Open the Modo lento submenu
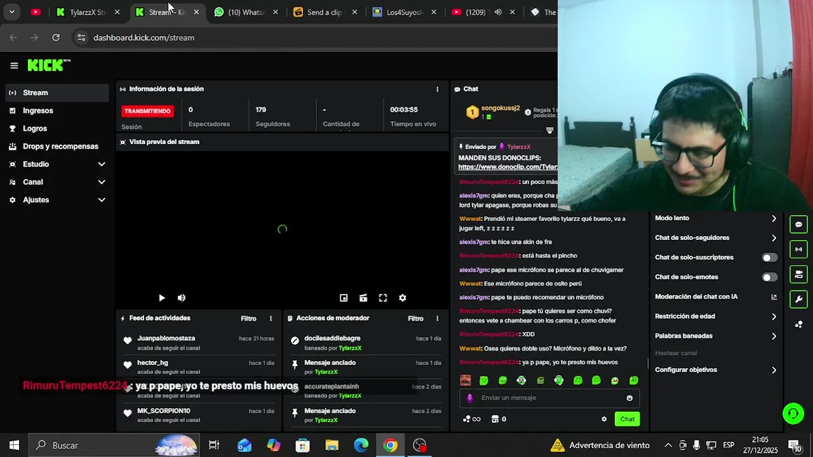The height and width of the screenshot is (457, 813). [716, 218]
